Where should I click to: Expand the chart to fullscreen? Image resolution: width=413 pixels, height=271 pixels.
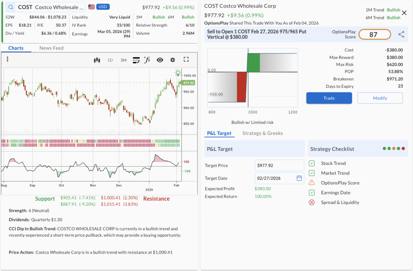pos(186,60)
